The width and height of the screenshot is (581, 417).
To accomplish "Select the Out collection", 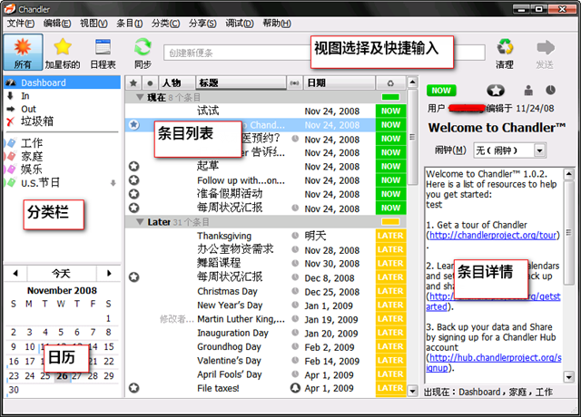I will click(x=28, y=109).
